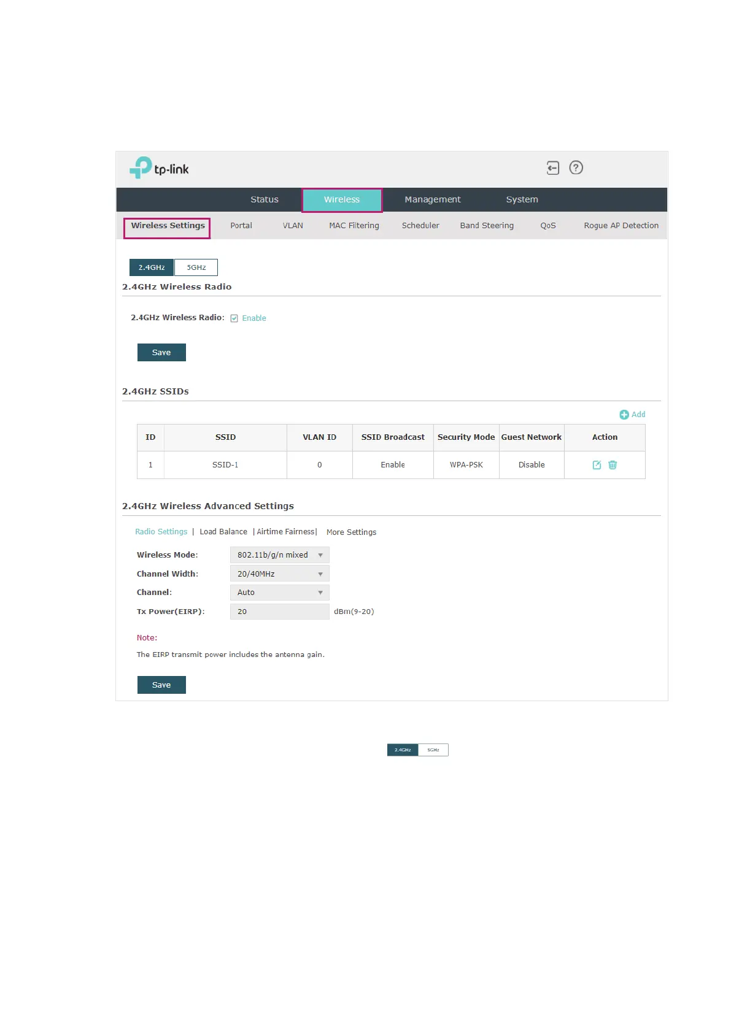Click the Security Mode column header

466,437
